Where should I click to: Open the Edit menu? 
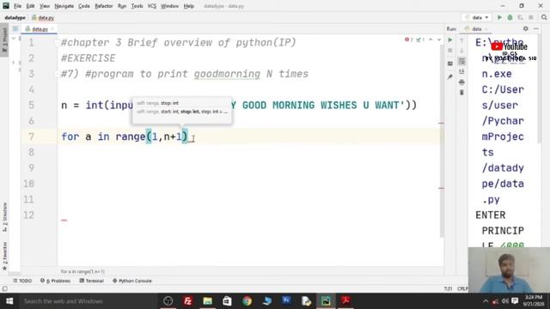pos(31,6)
